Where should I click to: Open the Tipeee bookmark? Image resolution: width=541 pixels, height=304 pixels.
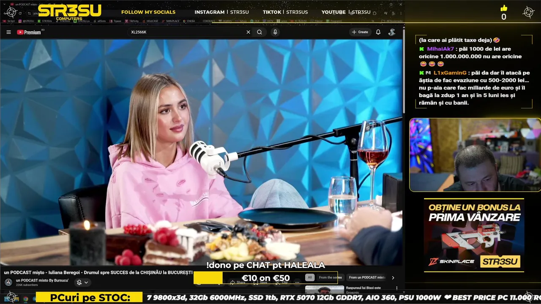(116, 21)
